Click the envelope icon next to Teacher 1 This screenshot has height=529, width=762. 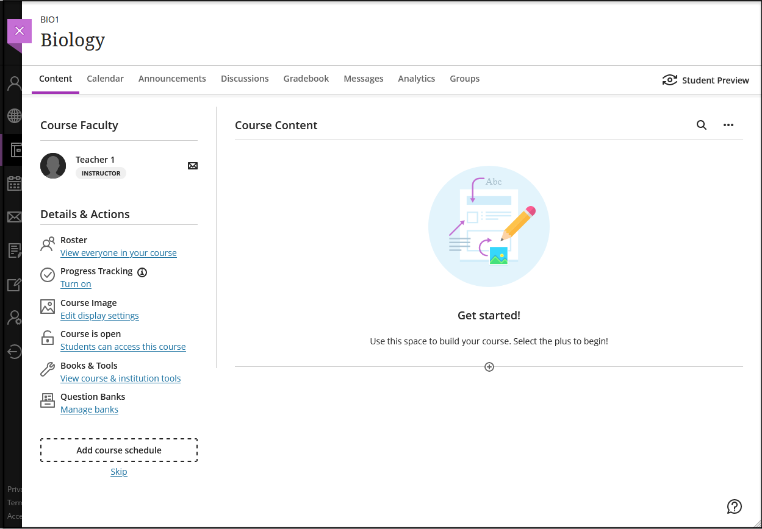(193, 166)
